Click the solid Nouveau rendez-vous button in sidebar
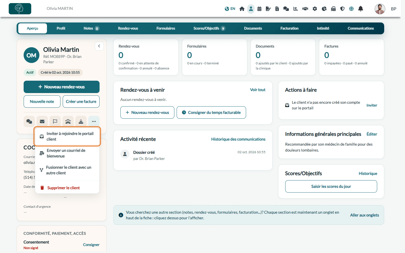The height and width of the screenshot is (253, 405). point(62,87)
